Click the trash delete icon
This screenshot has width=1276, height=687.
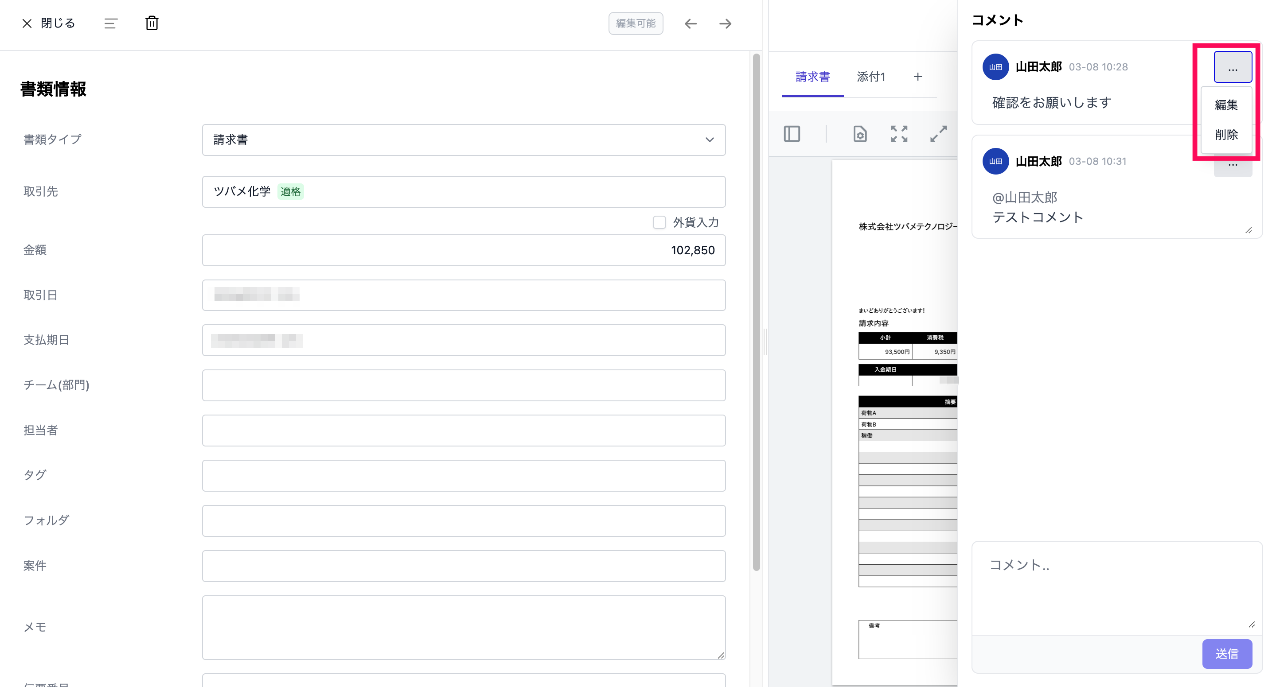point(152,23)
